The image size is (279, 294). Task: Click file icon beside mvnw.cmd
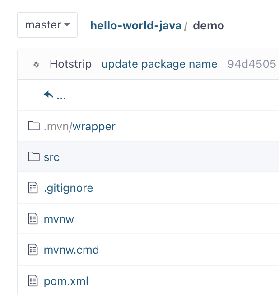(33, 250)
